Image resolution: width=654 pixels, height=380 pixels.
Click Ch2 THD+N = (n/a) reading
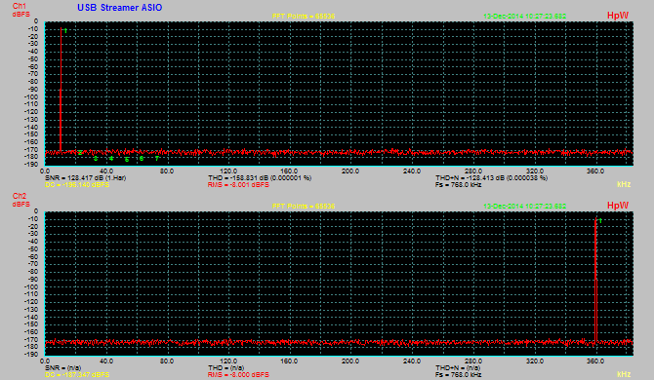point(458,367)
